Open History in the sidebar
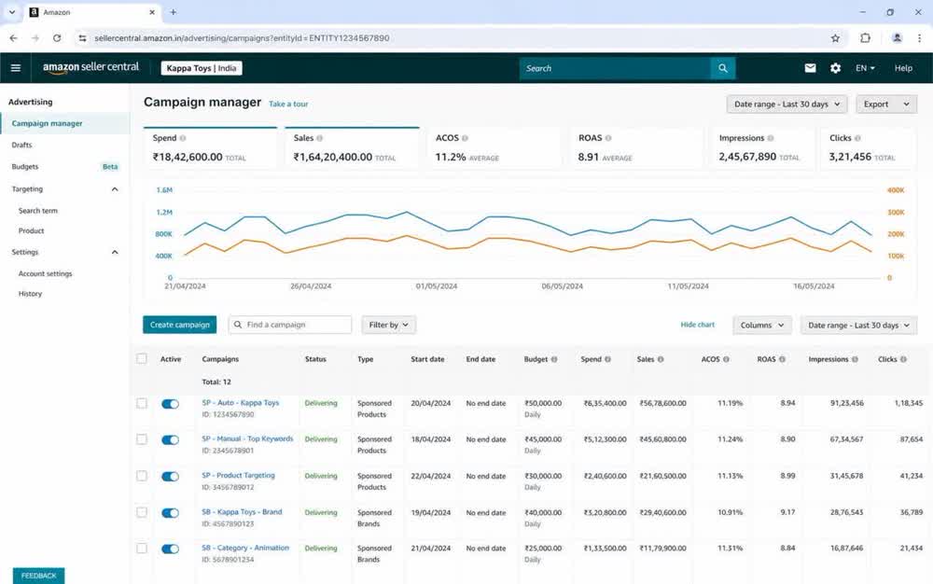The image size is (933, 584). pos(30,294)
